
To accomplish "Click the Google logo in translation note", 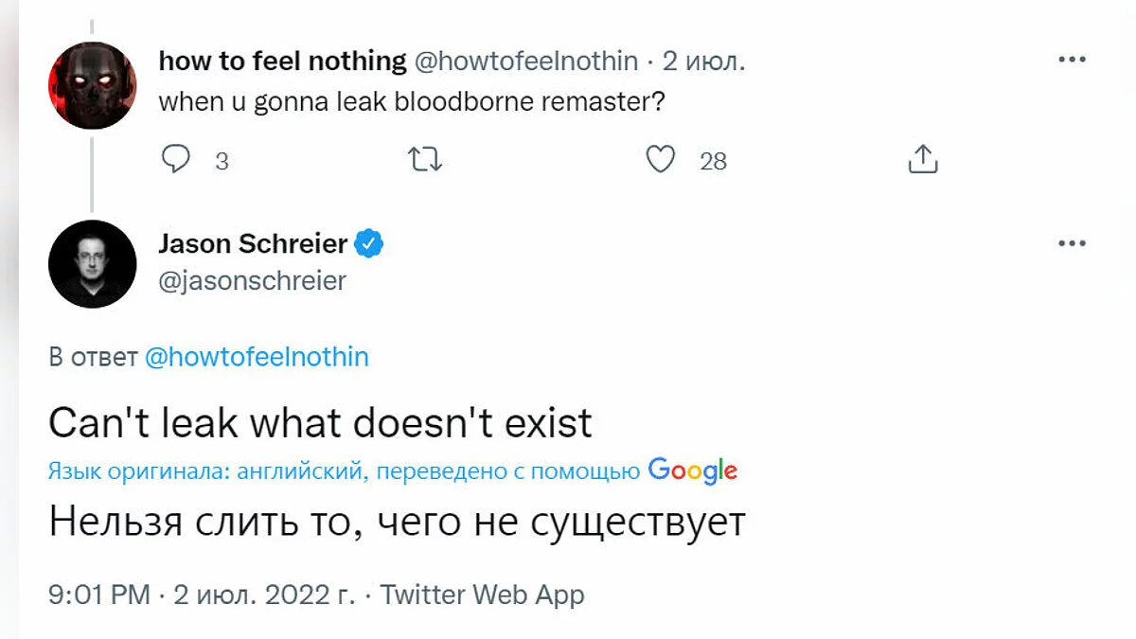I will [692, 470].
